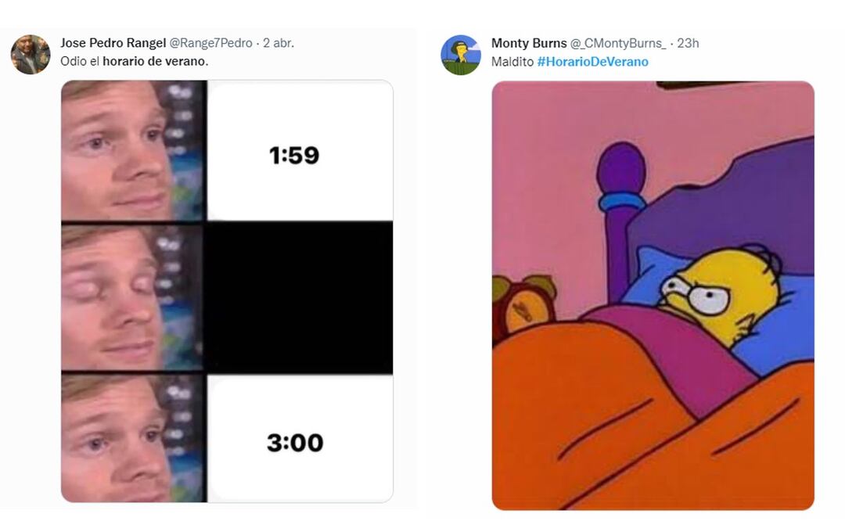
Task: Click the Monty Burns display name
Action: tap(529, 43)
